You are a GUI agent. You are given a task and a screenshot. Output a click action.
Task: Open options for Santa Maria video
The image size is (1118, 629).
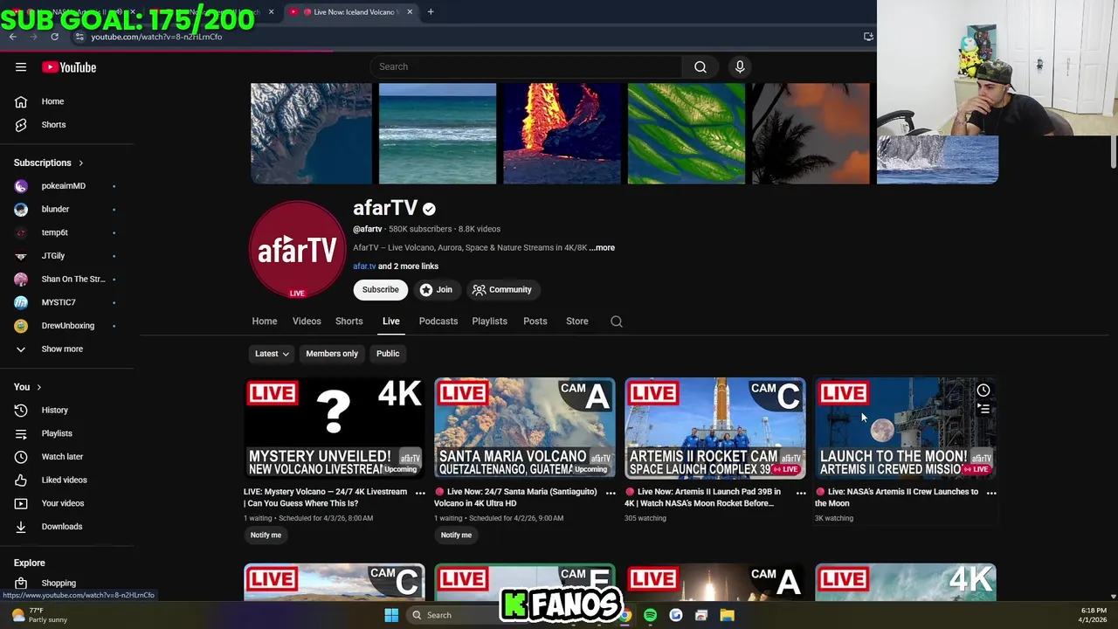611,493
